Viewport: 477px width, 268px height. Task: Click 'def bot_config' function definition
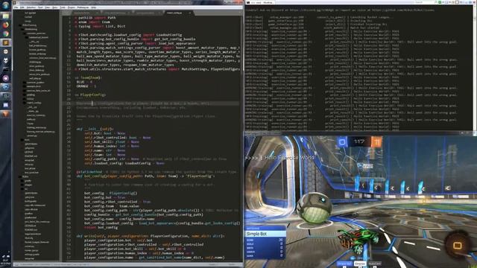(x=145, y=176)
